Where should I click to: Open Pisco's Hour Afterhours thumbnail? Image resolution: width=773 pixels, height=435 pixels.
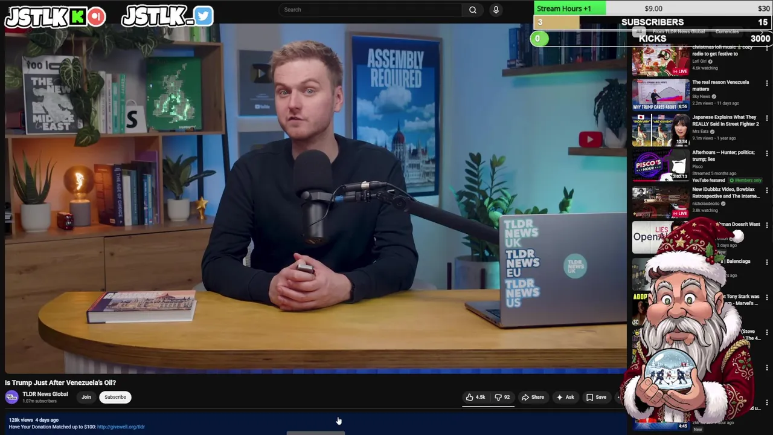click(661, 166)
